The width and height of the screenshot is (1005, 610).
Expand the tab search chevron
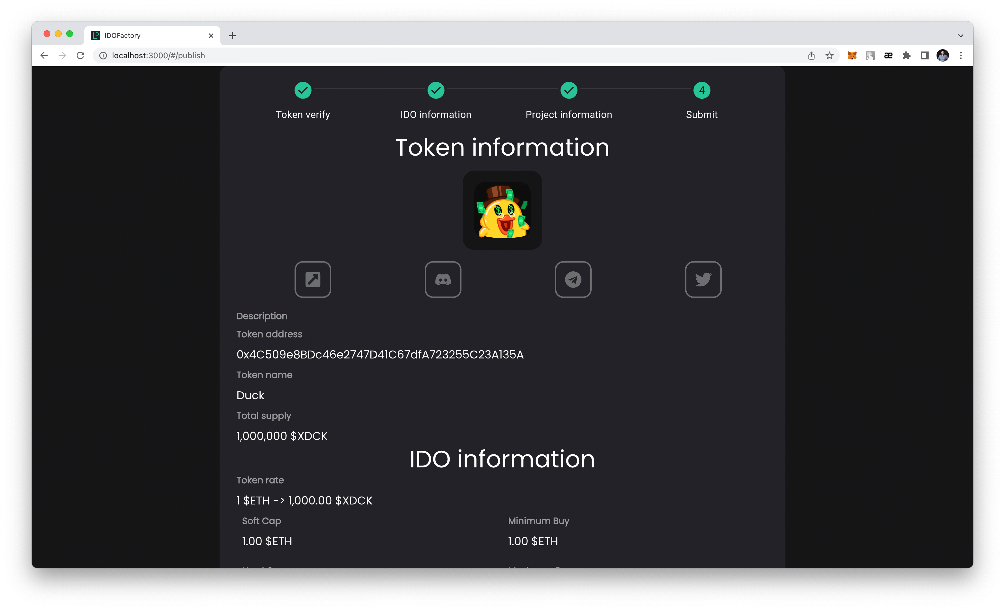click(961, 35)
